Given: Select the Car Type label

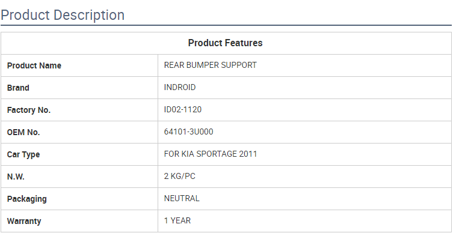Looking at the screenshot, I should pyautogui.click(x=23, y=154).
